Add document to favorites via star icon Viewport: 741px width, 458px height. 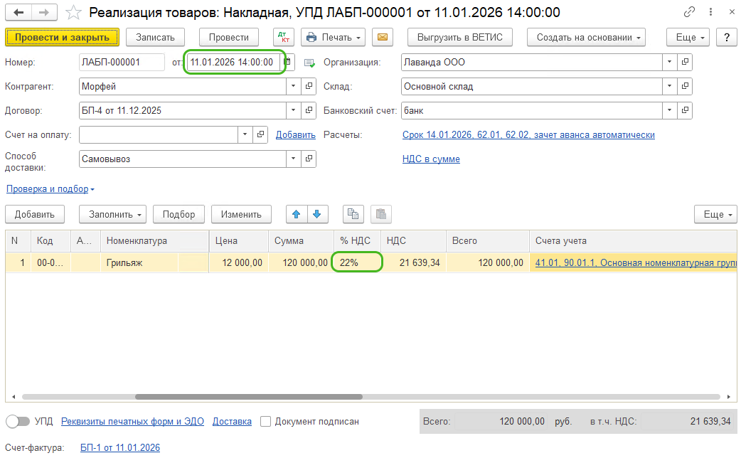click(x=73, y=12)
